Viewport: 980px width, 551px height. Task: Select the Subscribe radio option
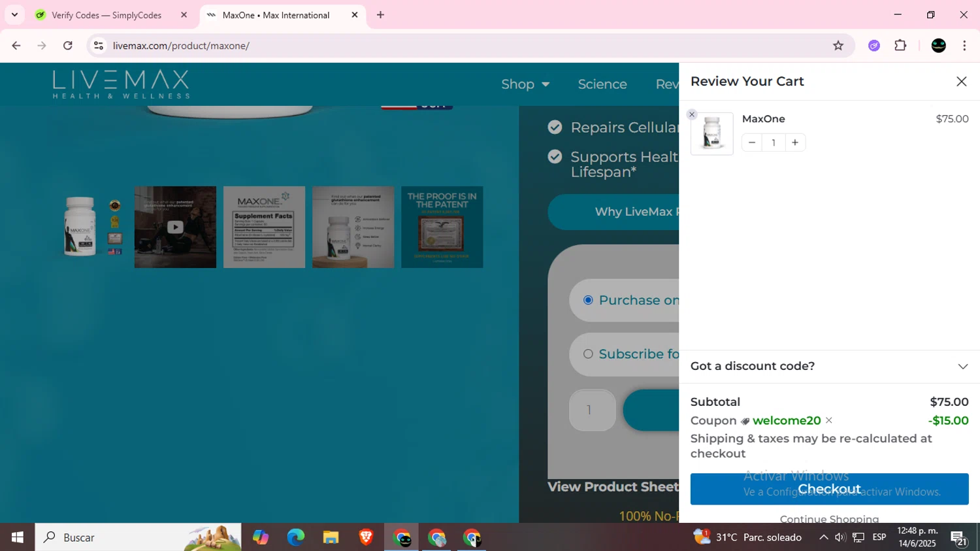(588, 354)
